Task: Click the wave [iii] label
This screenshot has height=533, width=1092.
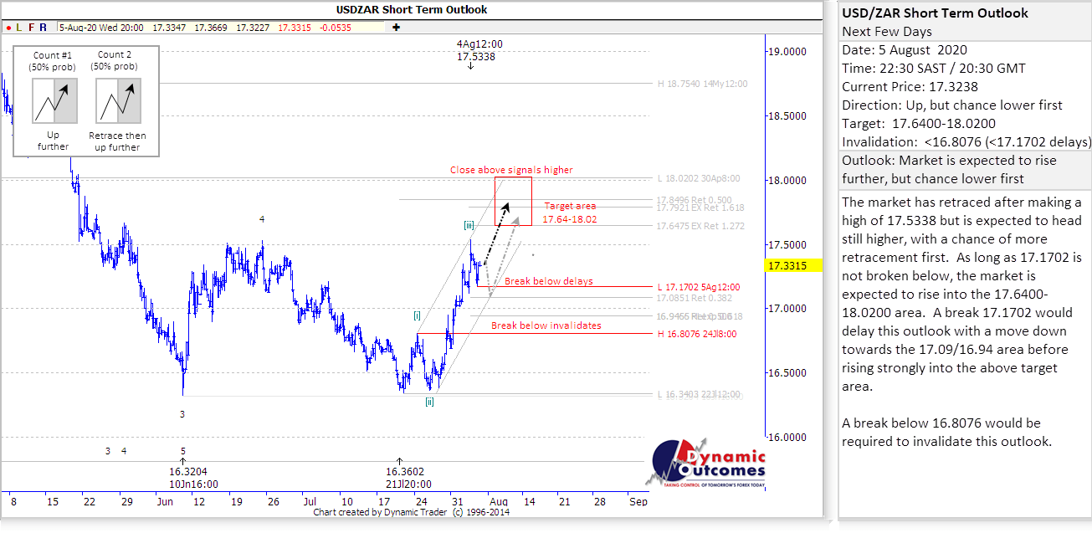Action: click(x=471, y=225)
